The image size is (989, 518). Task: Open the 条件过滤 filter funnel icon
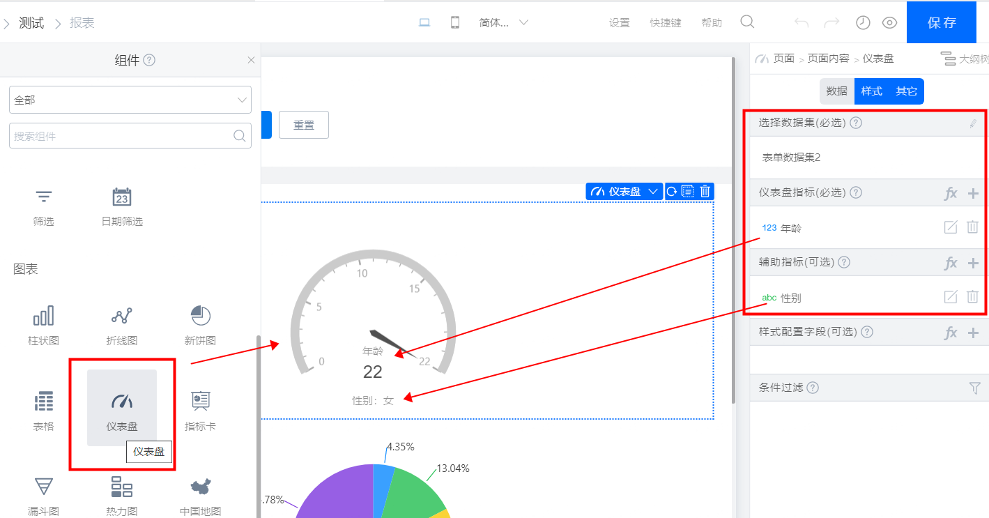(974, 388)
